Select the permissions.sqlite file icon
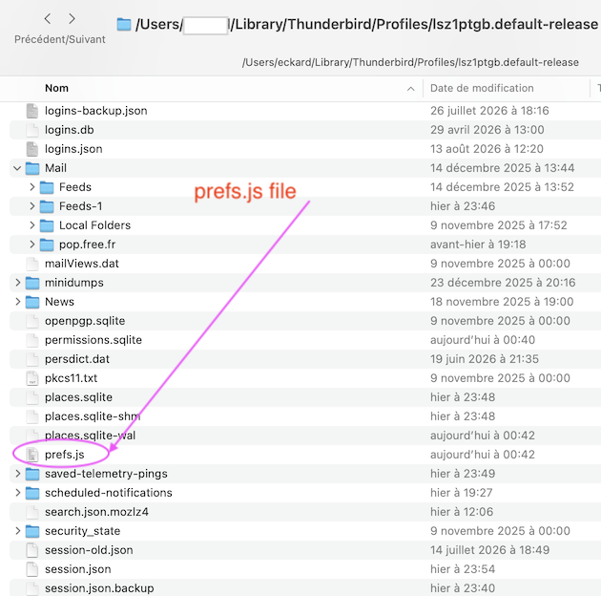601x596 pixels. pos(32,340)
